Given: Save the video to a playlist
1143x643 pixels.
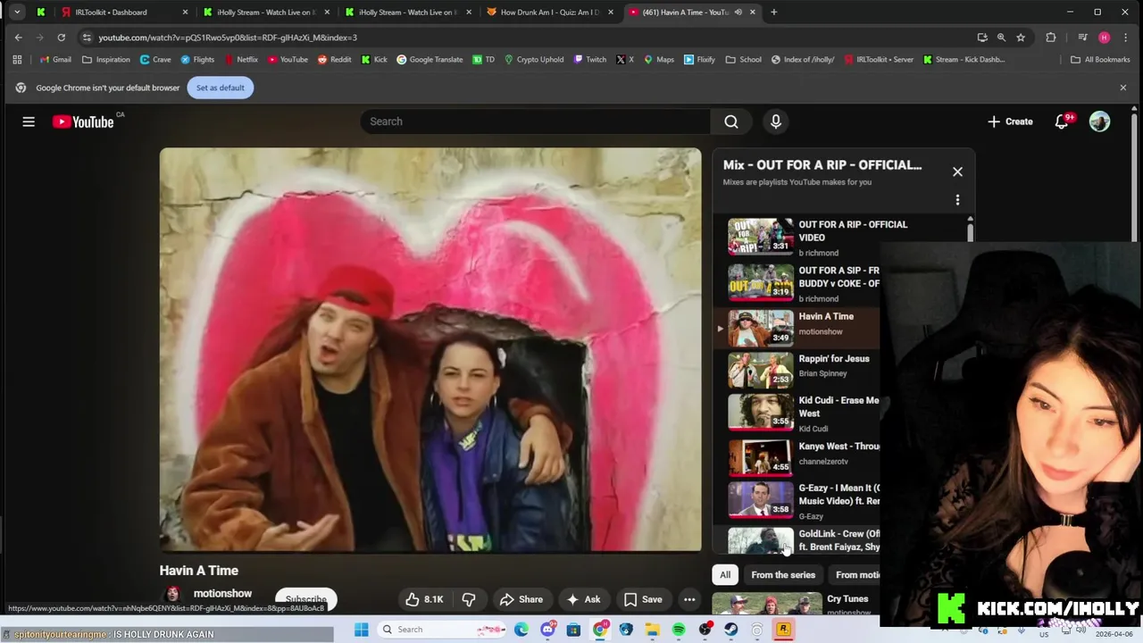Looking at the screenshot, I should tap(643, 599).
